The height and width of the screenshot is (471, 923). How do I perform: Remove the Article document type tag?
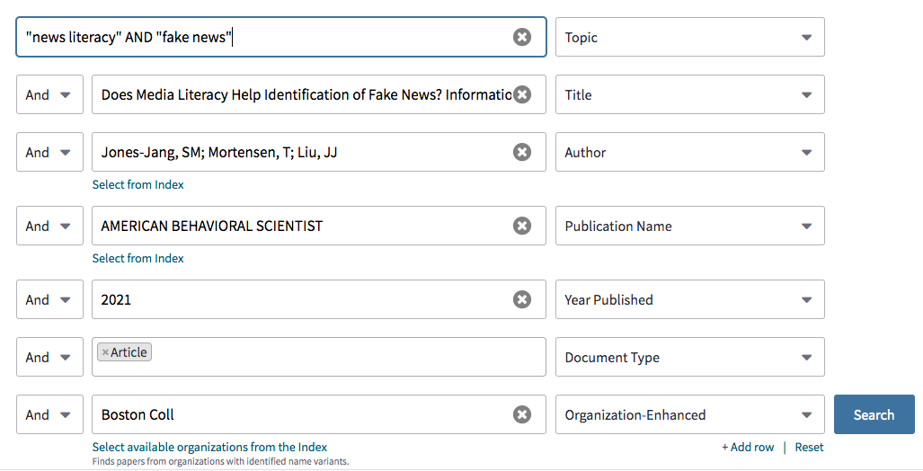(x=105, y=352)
